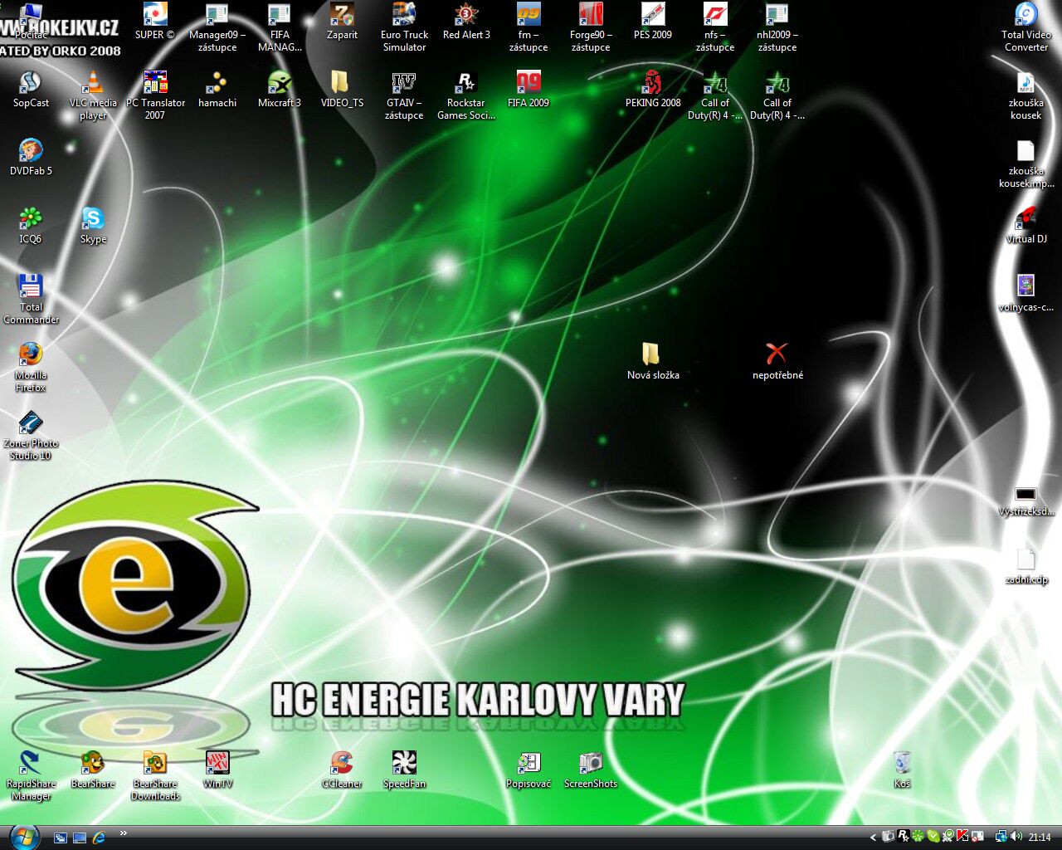Open the Virtual DJ shortcut
The height and width of the screenshot is (850, 1062).
click(1026, 226)
